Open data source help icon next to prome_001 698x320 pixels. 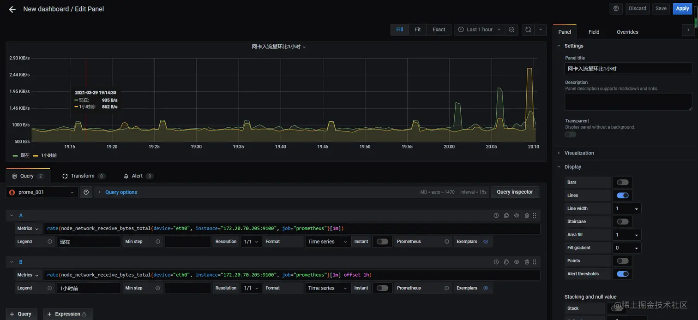86,192
